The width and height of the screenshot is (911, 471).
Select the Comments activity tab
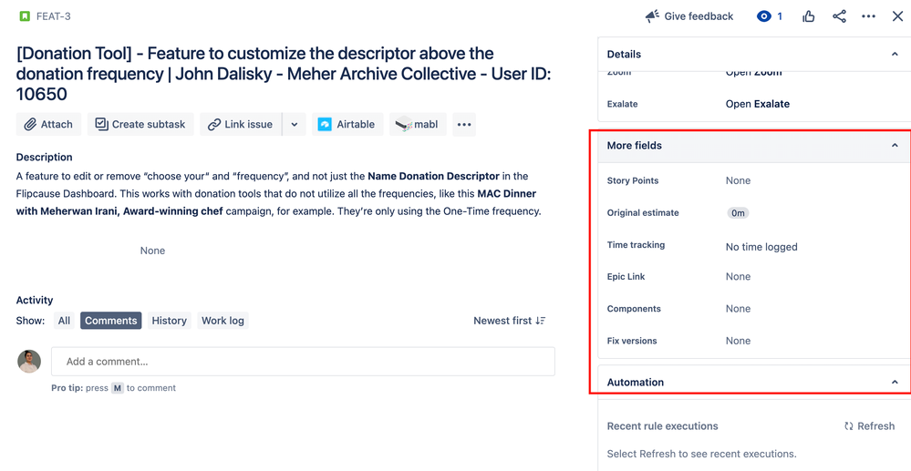111,321
